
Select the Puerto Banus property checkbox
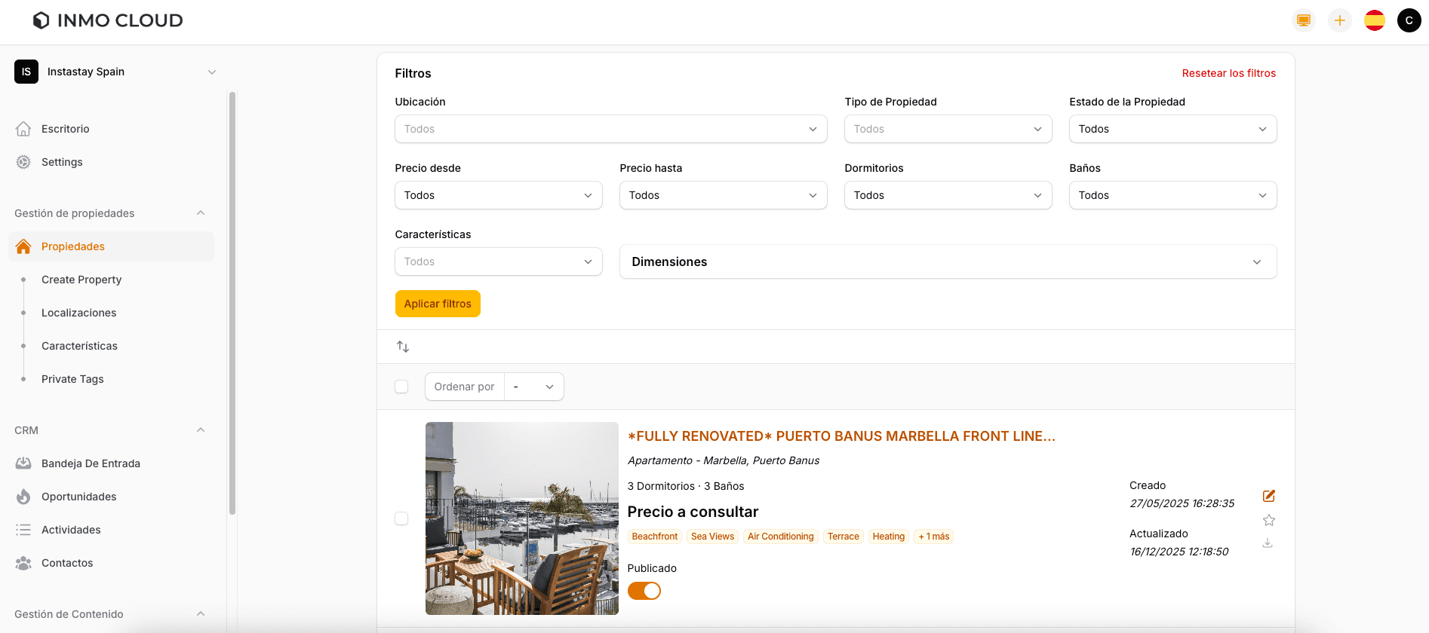(x=401, y=518)
